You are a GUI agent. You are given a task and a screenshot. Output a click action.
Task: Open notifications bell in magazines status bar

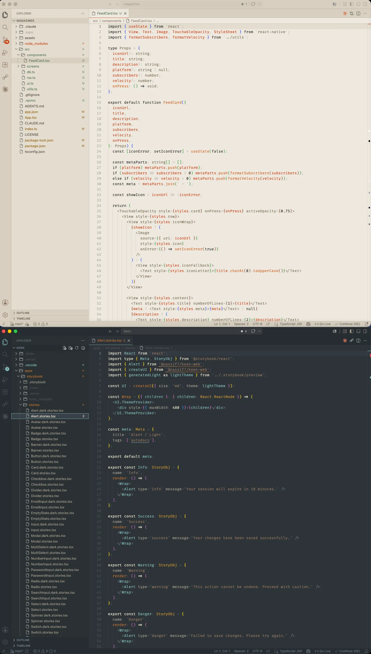click(x=366, y=324)
